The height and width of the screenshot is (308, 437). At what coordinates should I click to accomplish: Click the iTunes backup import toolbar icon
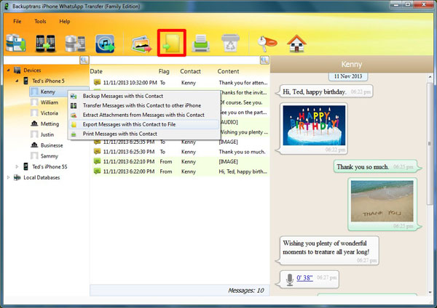(x=105, y=44)
